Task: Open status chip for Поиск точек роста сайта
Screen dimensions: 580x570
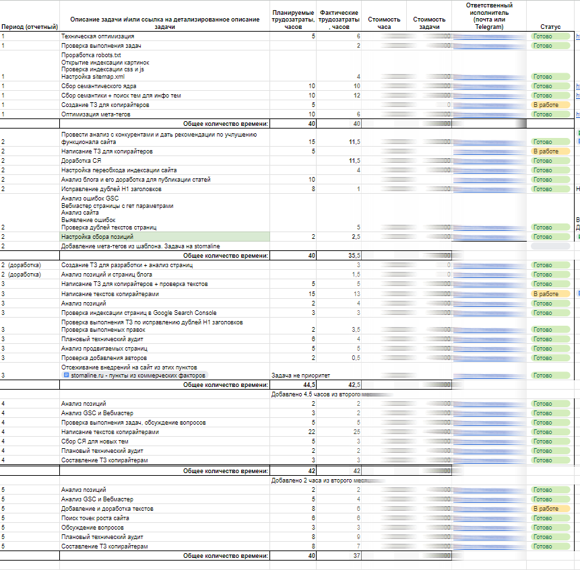Action: [550, 518]
